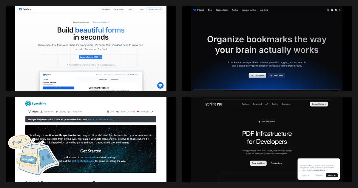Image resolution: width=358 pixels, height=188 pixels.
Task: Click the unlabeled wand icon in Syncthing's nav
Action: [152, 112]
